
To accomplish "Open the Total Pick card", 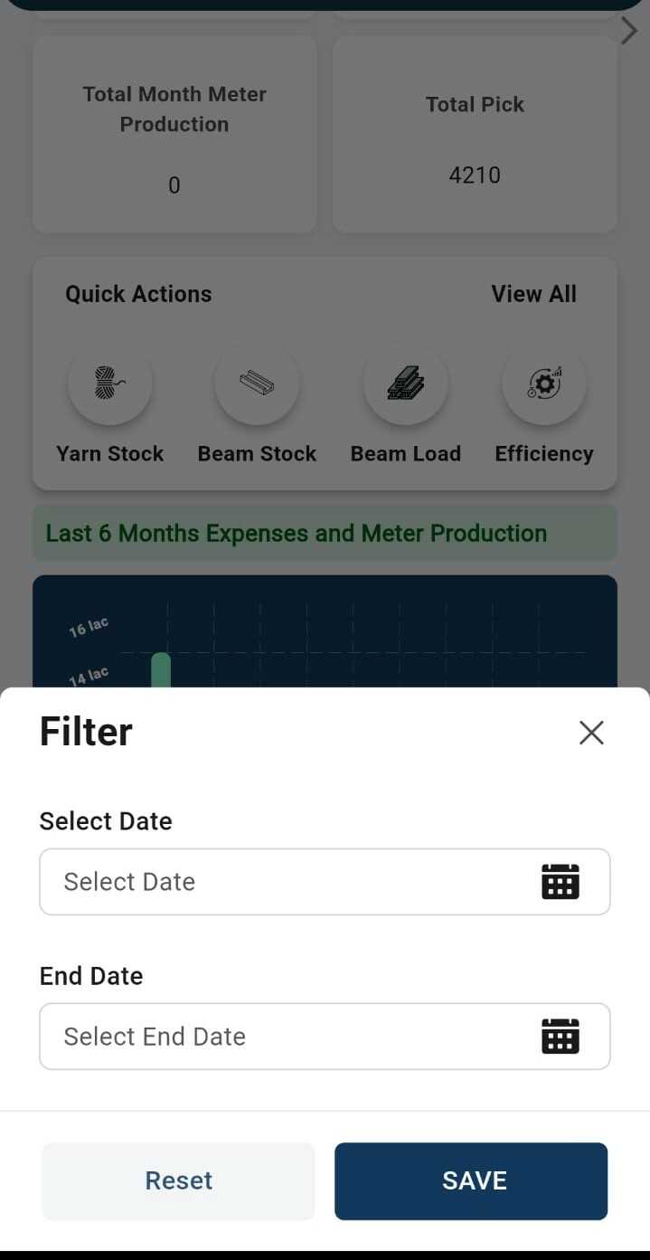I will pos(475,136).
